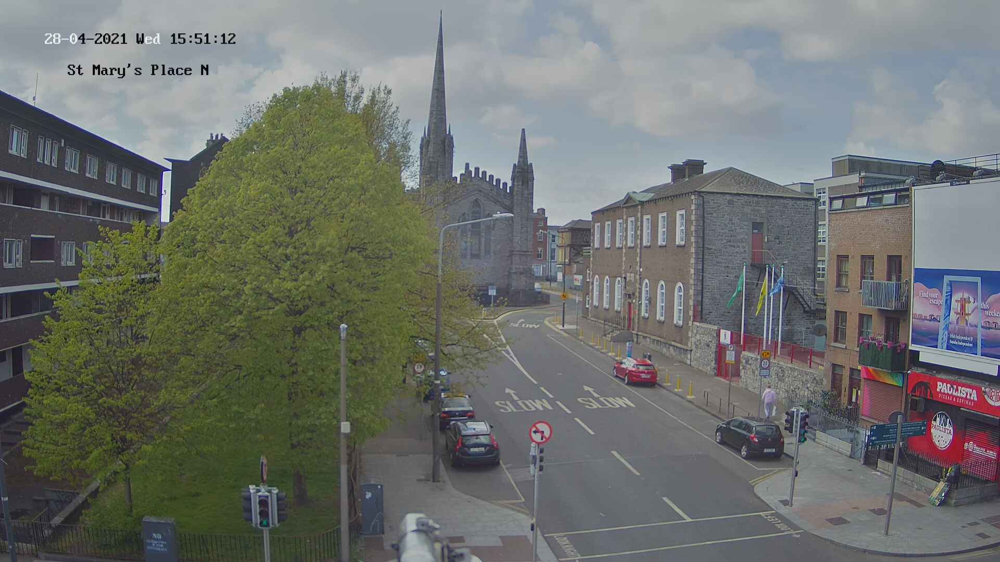Click the green flag on flagpole
Screen dimensions: 1000x562
(737, 290)
